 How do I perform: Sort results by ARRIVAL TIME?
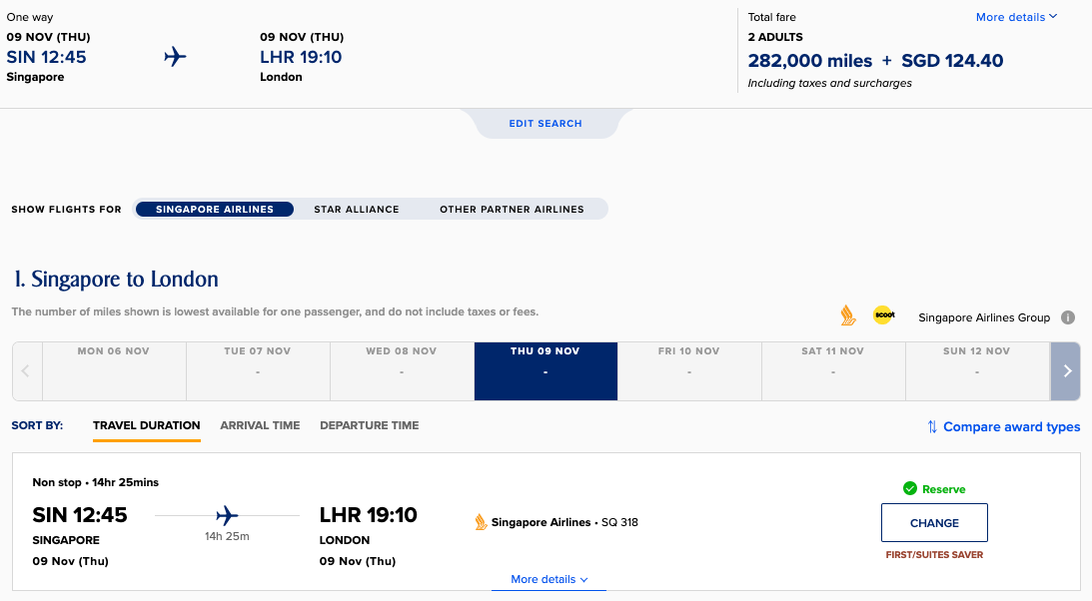tap(260, 425)
